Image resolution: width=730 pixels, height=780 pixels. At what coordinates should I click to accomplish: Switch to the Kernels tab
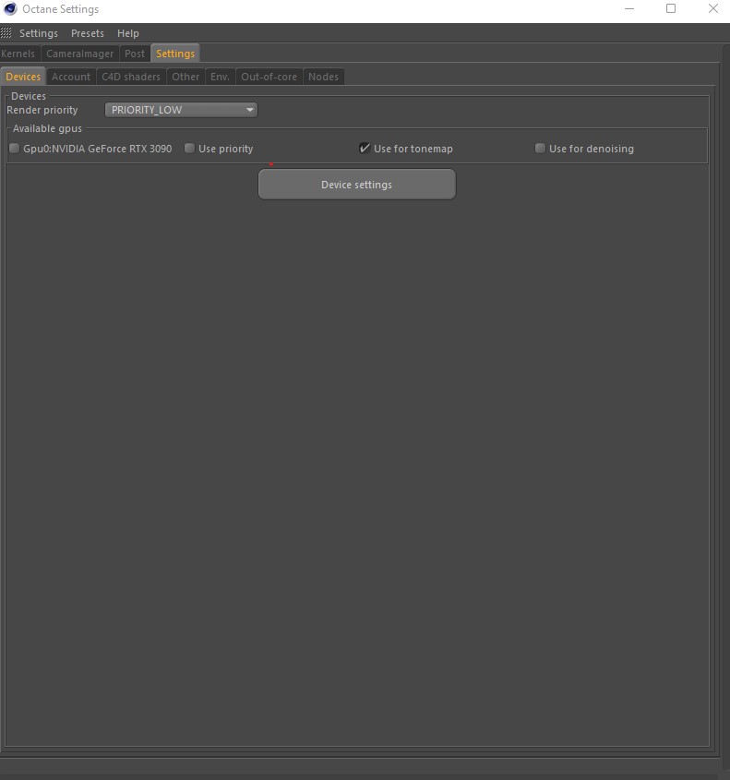tap(18, 54)
